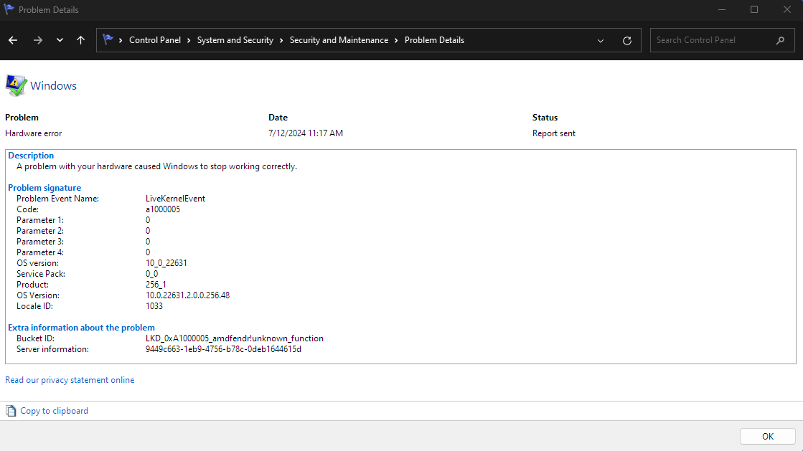Click the Bucket ID value with amdfendr
Image resolution: width=803 pixels, height=451 pixels.
235,338
